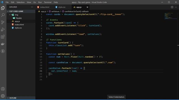
Task: Place cursor on "// Functions" comment
Action: 54,40
